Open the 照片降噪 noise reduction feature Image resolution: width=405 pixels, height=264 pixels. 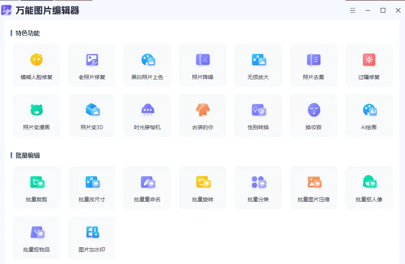point(203,65)
